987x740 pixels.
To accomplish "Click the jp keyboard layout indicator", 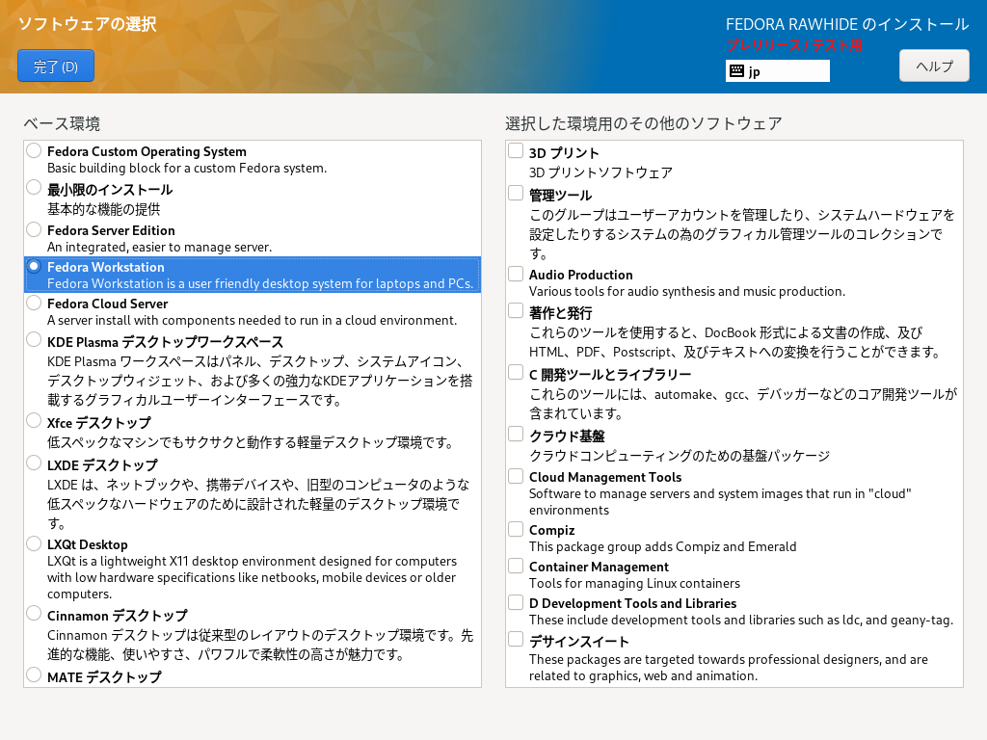I will (778, 71).
